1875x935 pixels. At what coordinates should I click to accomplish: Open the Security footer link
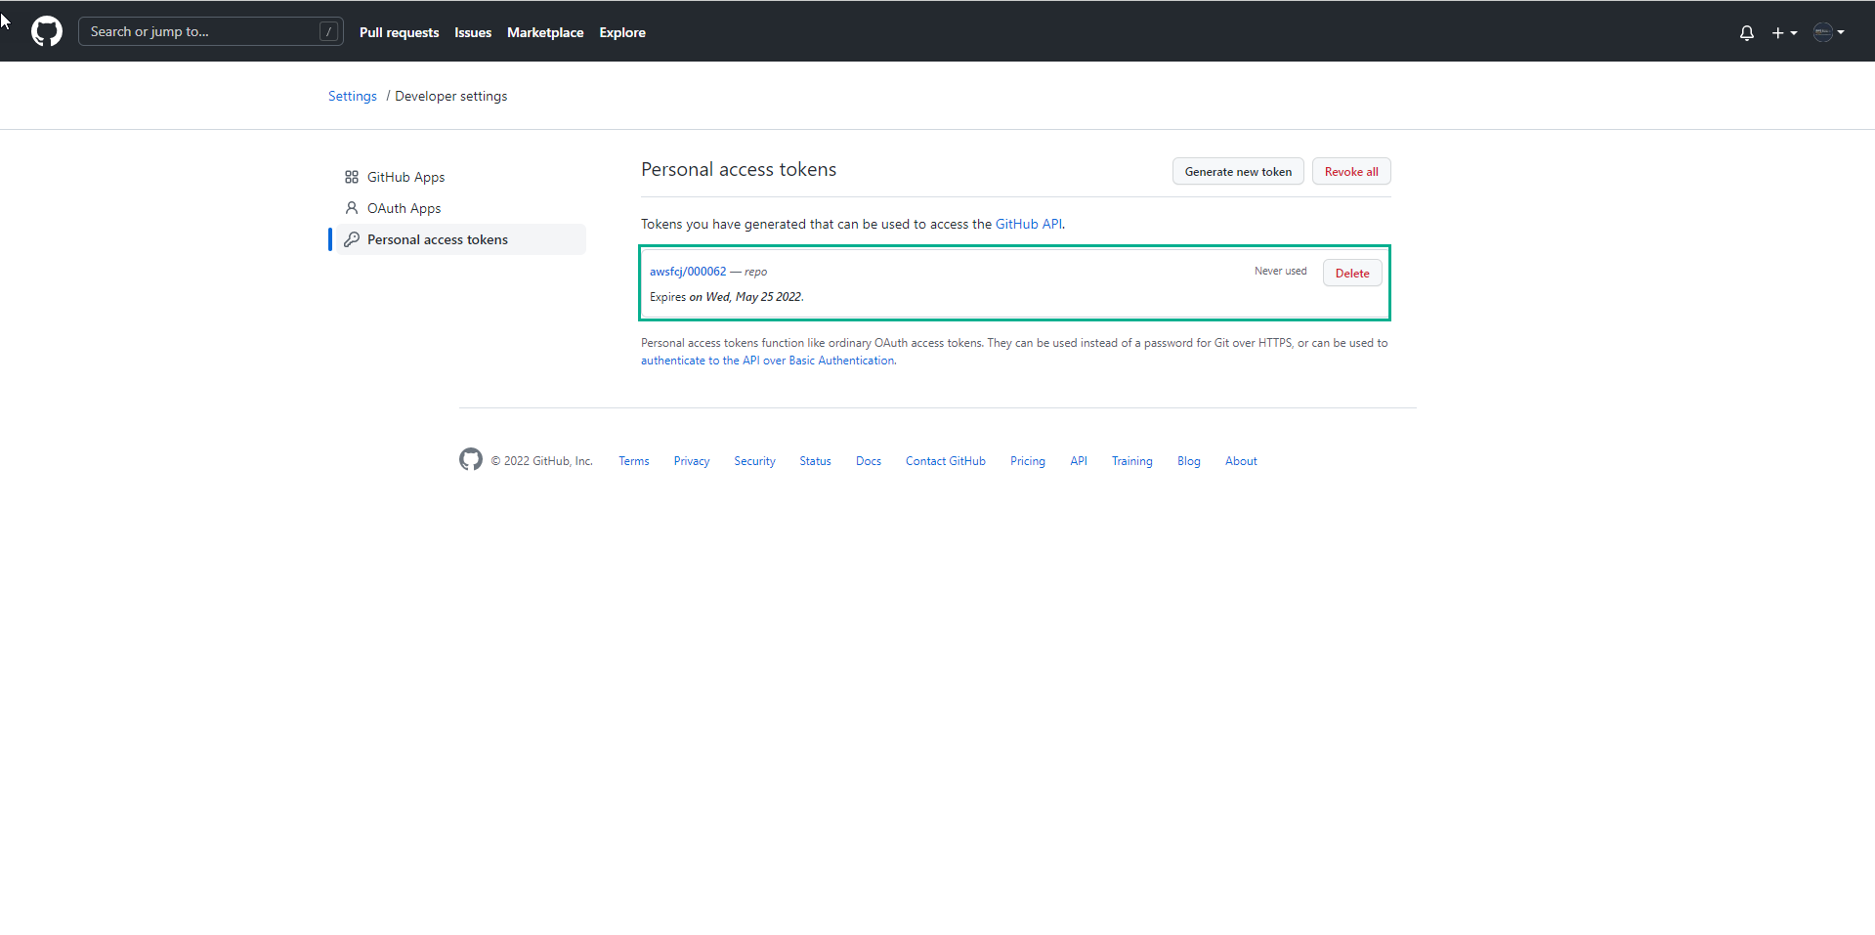coord(754,461)
